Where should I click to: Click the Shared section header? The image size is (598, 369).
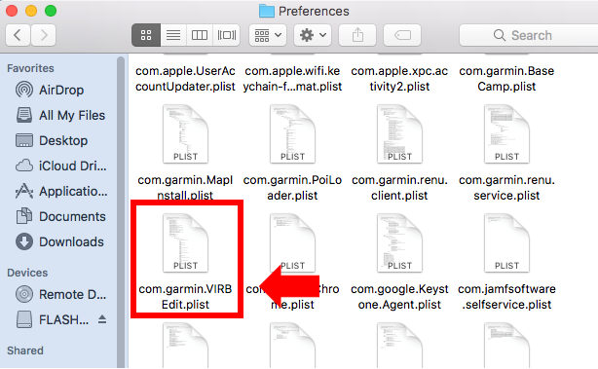25,351
